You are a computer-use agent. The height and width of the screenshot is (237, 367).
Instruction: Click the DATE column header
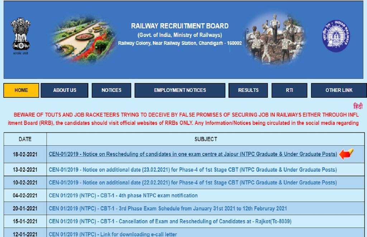point(25,139)
